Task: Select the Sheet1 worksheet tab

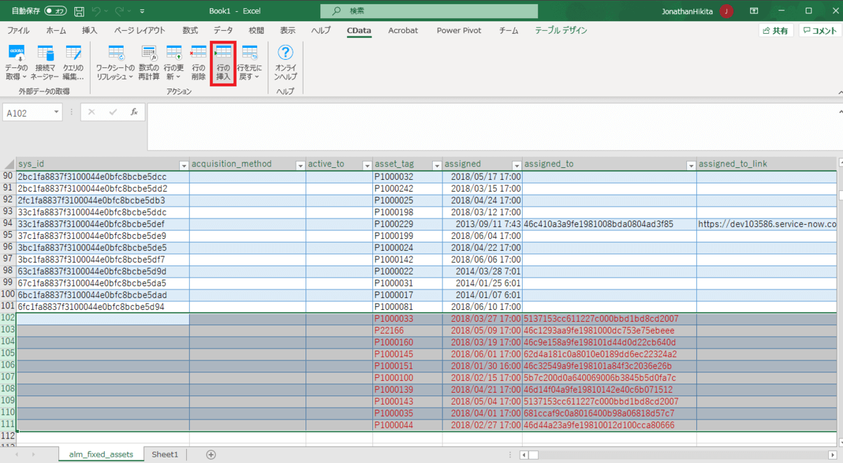Action: 165,455
